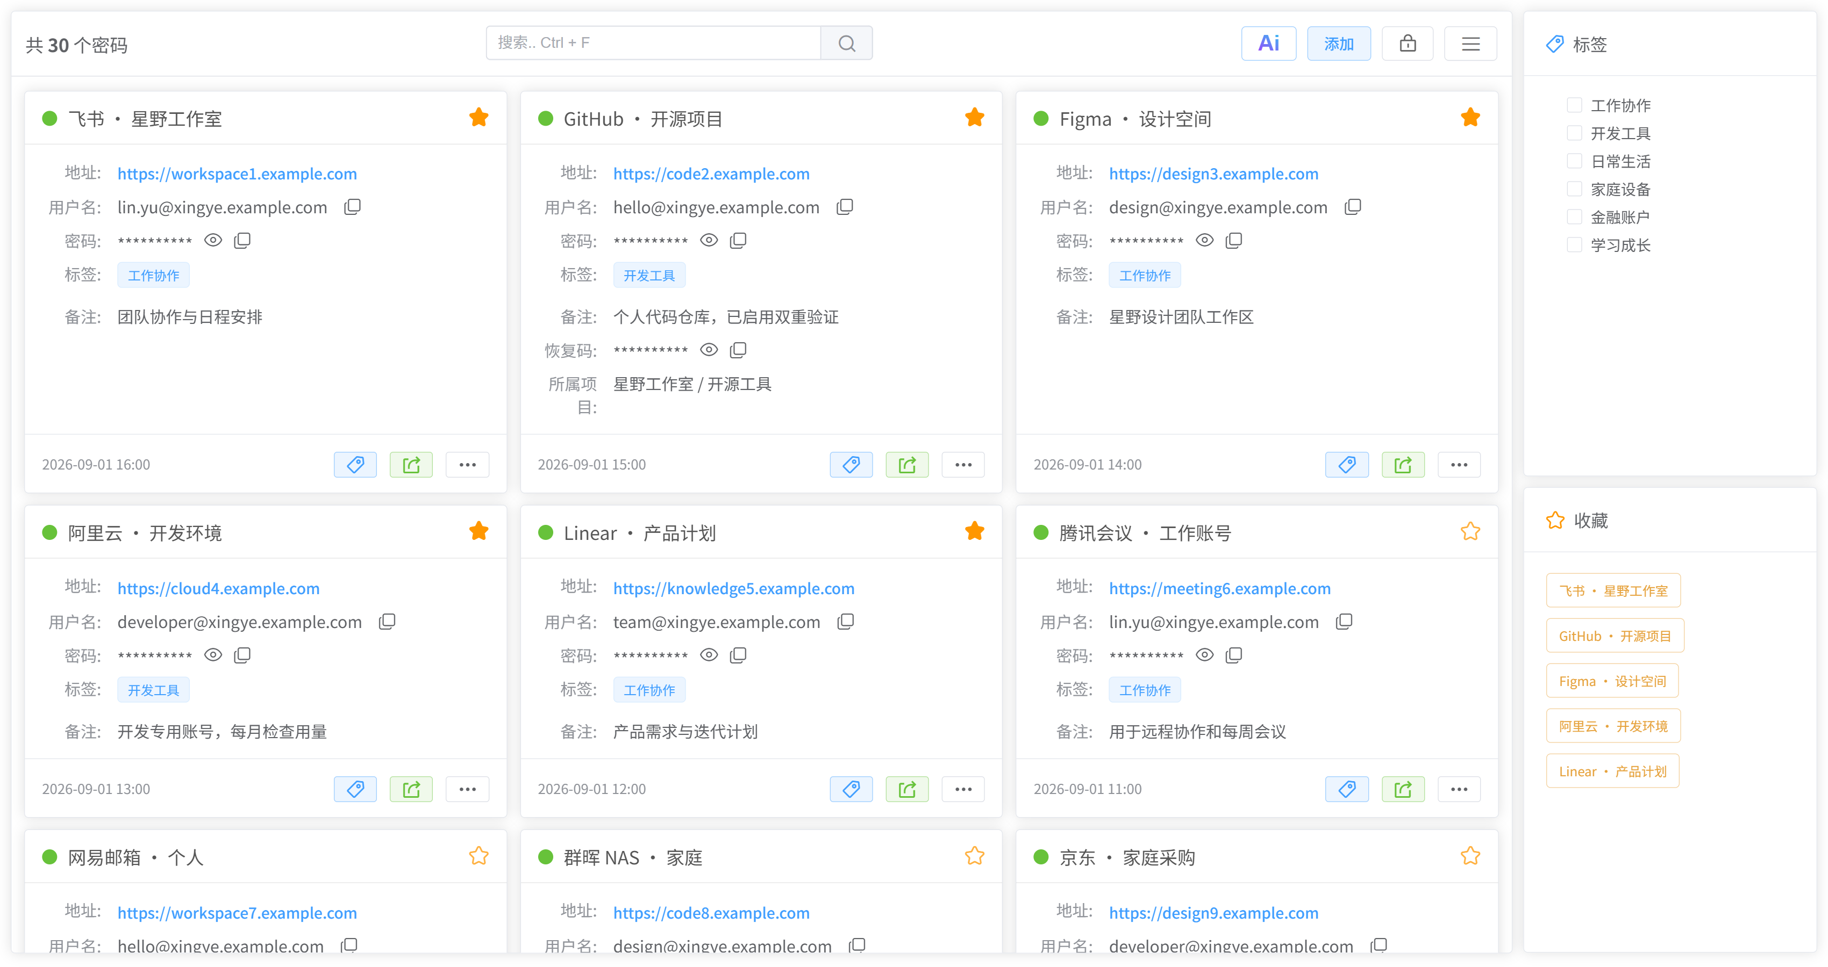Viewport: 1828px width, 967px height.
Task: Copy username lin.yu on 飞书 card
Action: [x=353, y=206]
